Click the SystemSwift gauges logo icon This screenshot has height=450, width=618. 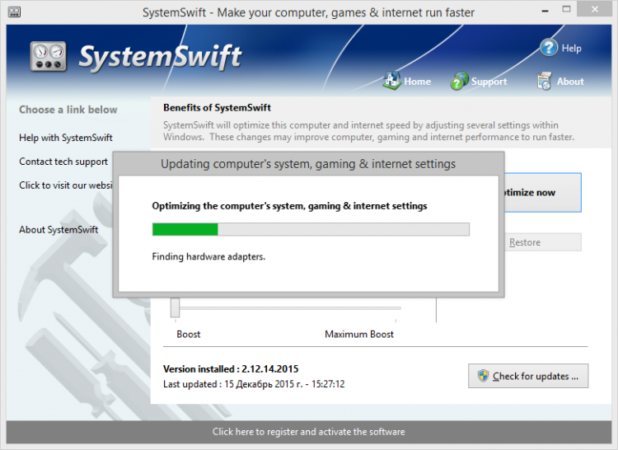48,56
